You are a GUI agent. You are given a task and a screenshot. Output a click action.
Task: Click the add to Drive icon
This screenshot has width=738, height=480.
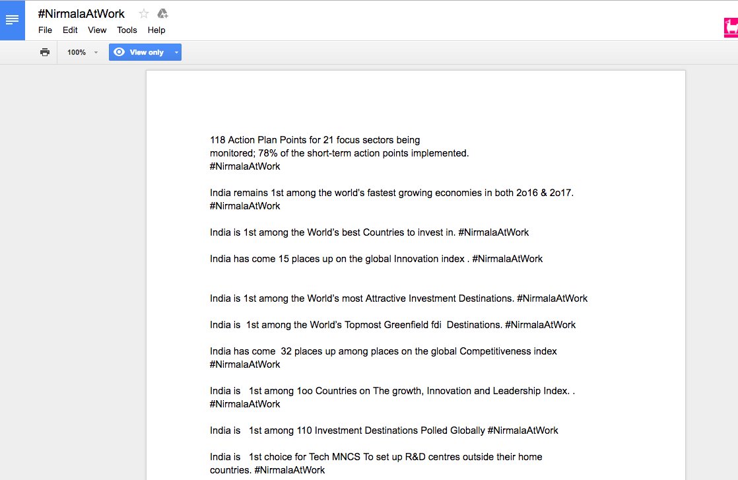(163, 14)
